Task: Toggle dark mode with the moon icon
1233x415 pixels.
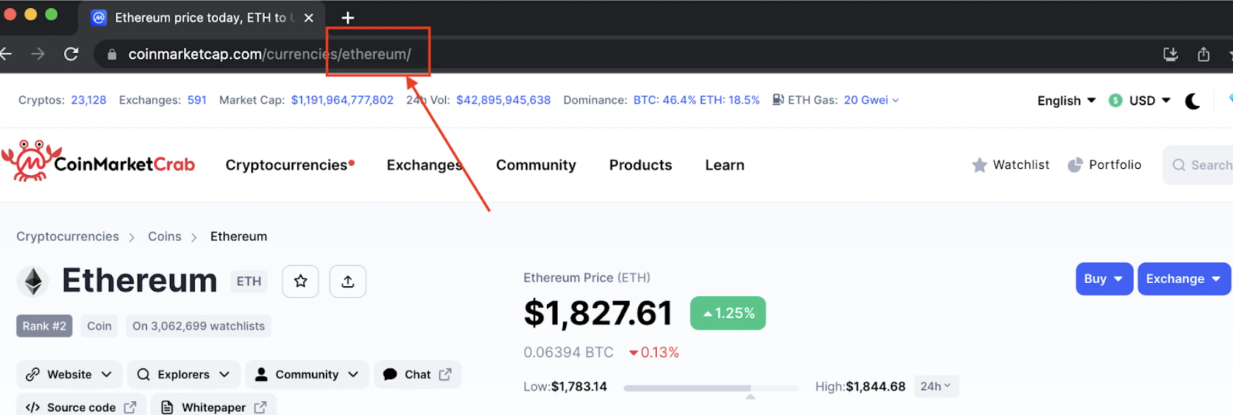Action: pos(1192,101)
